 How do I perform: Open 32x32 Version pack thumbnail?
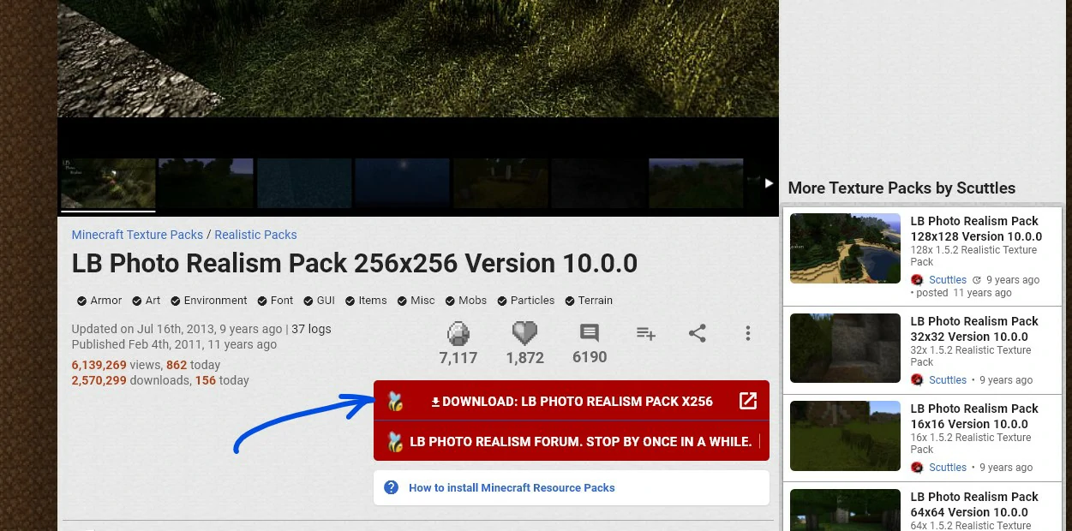coord(845,349)
